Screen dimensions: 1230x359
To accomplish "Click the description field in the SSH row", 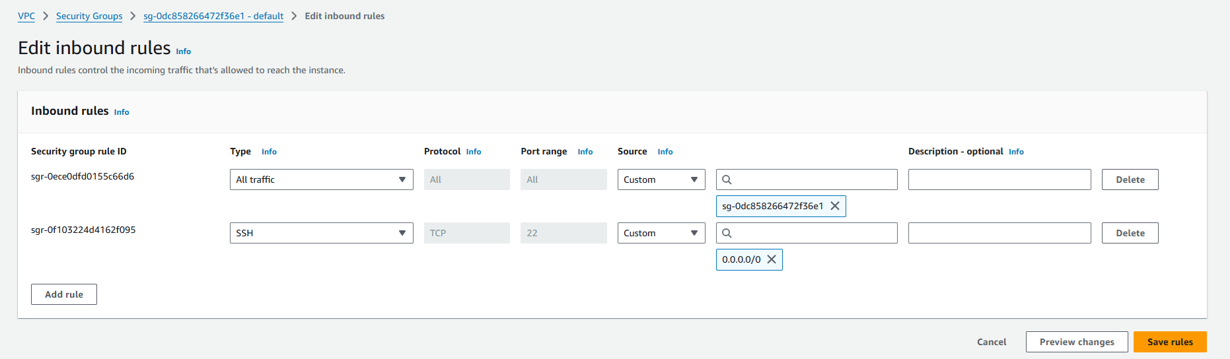I will 999,233.
